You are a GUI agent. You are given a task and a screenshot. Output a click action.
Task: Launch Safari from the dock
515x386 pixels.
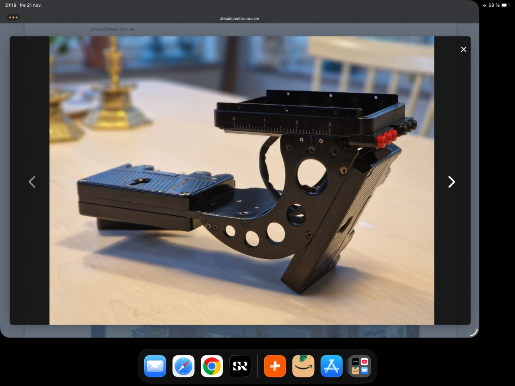click(x=183, y=366)
